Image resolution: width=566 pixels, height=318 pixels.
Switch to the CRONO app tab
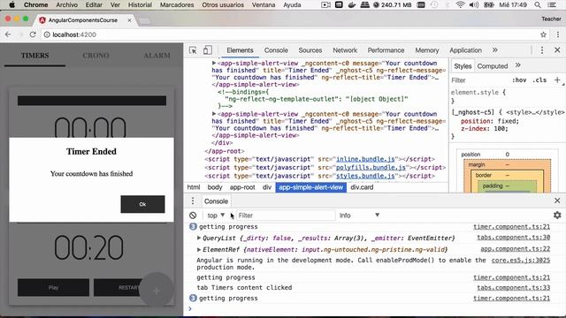click(96, 55)
